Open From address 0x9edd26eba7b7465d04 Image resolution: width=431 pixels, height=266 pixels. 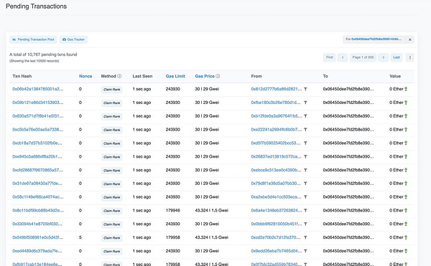click(x=277, y=251)
